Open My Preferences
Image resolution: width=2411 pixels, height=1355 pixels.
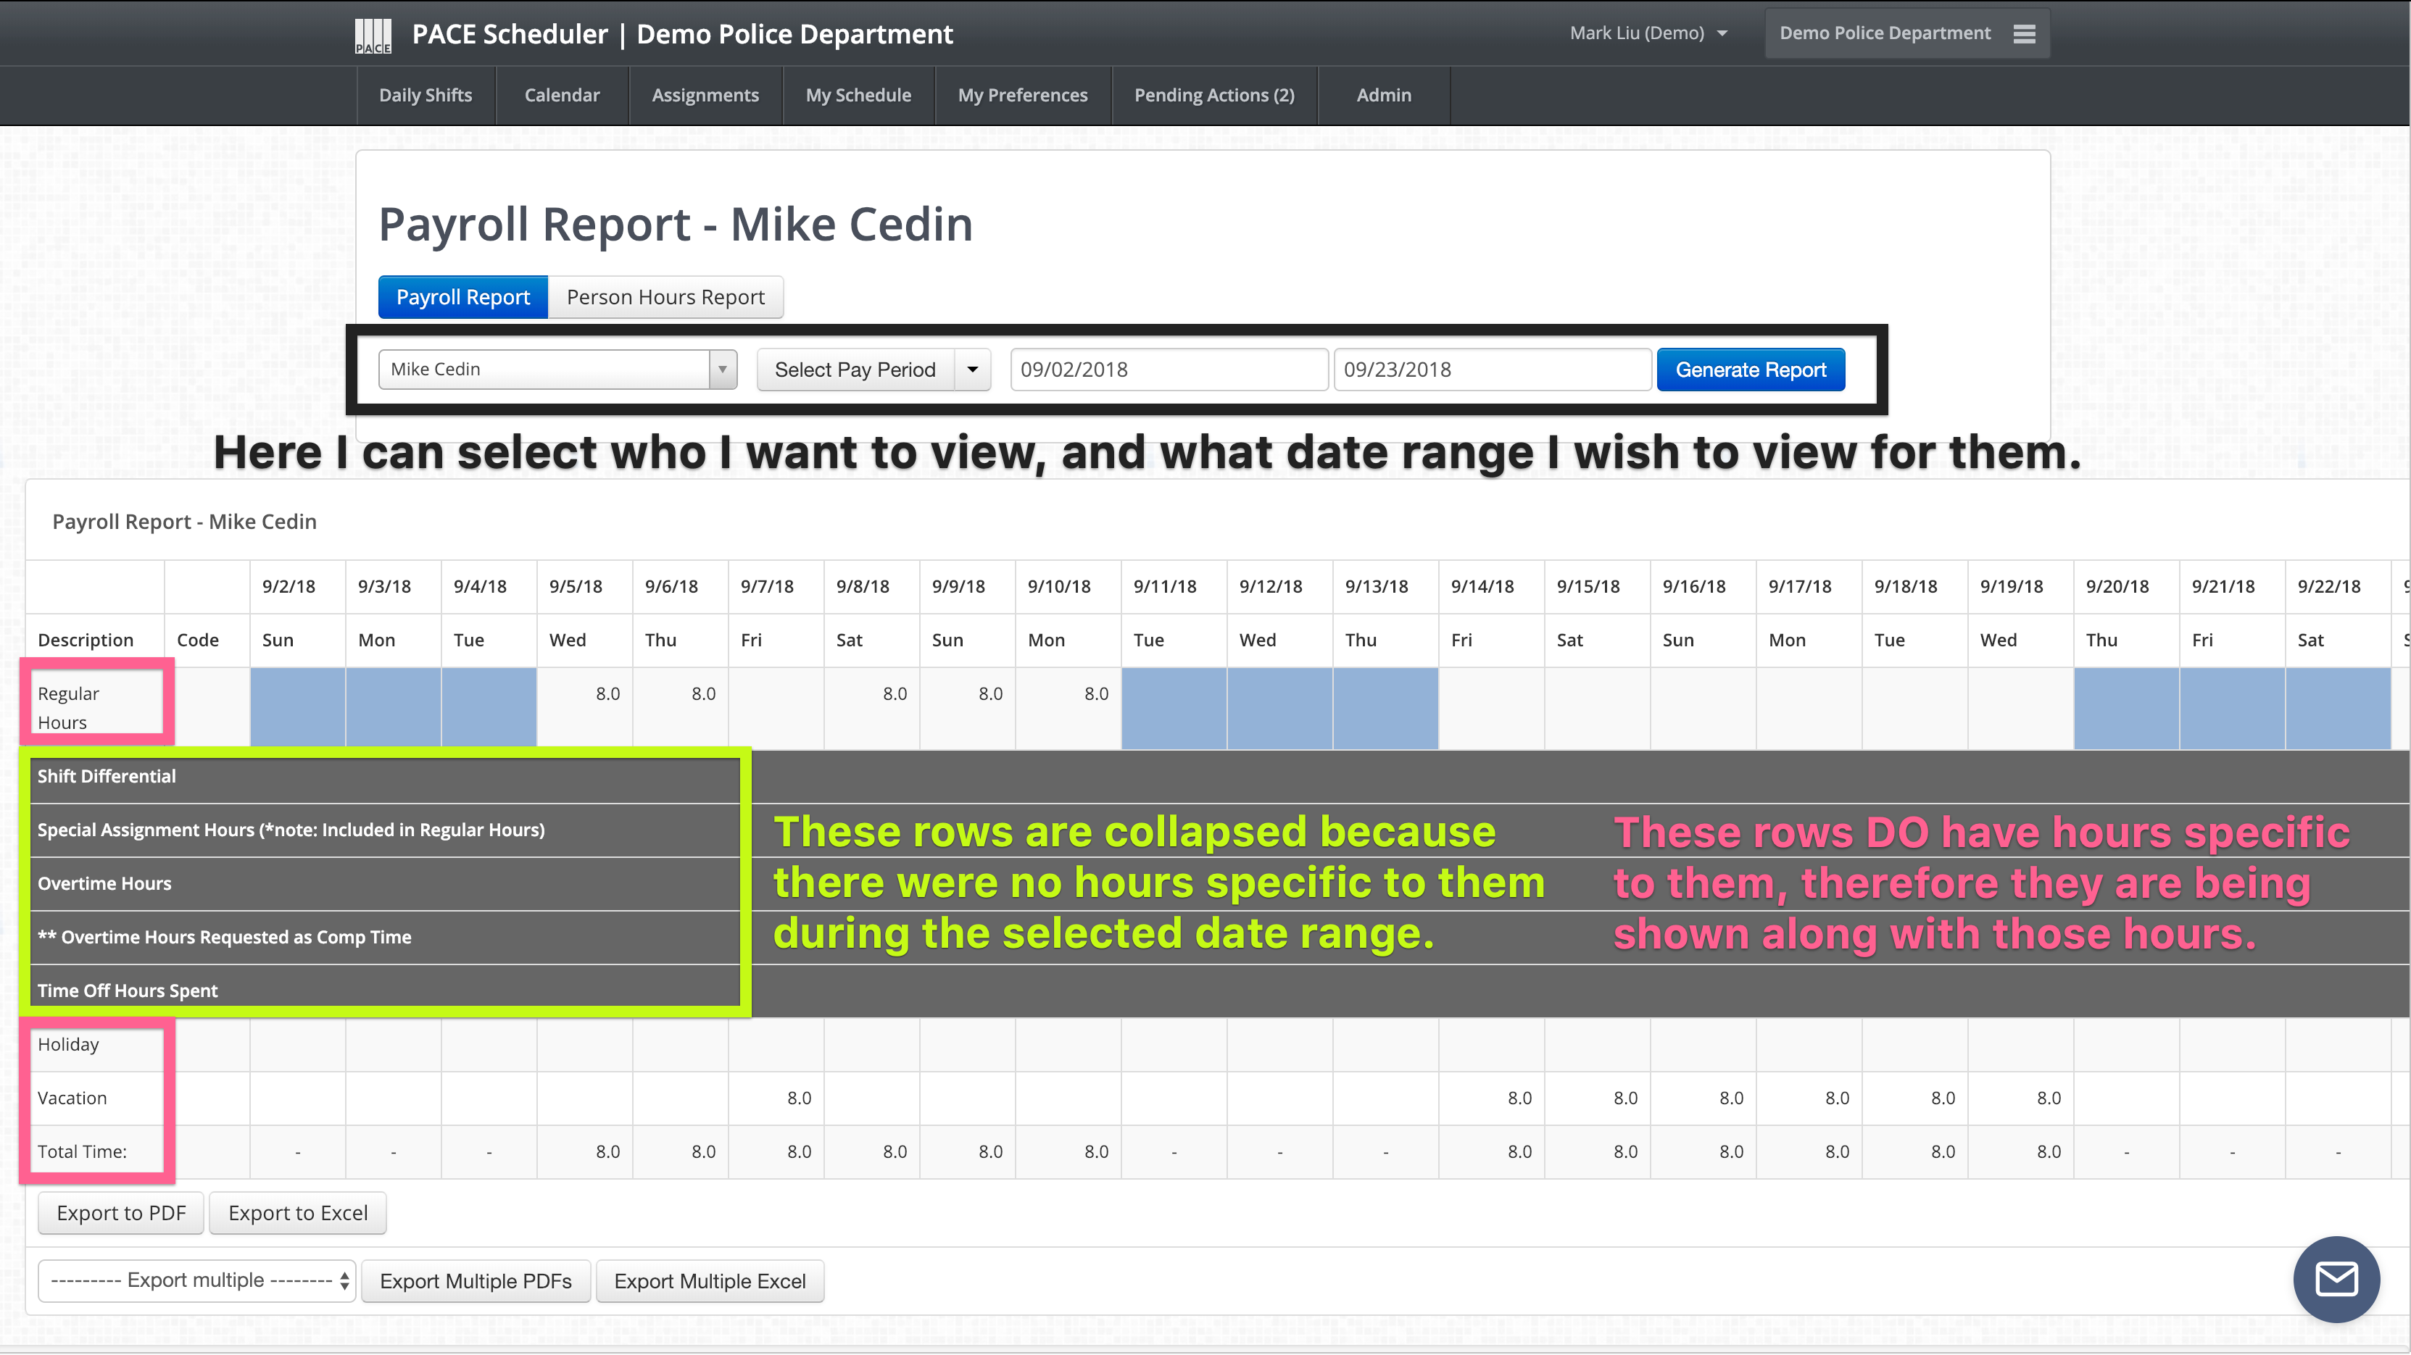click(1022, 96)
